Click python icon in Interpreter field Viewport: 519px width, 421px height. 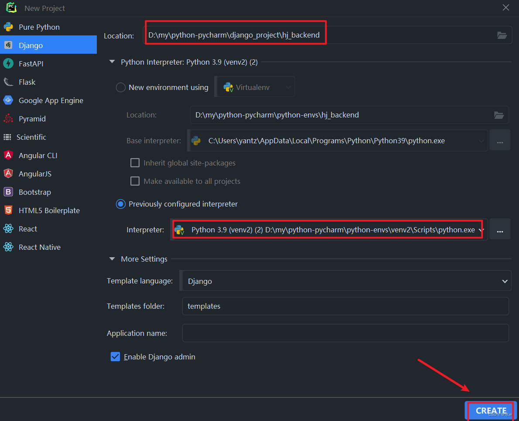pos(179,230)
